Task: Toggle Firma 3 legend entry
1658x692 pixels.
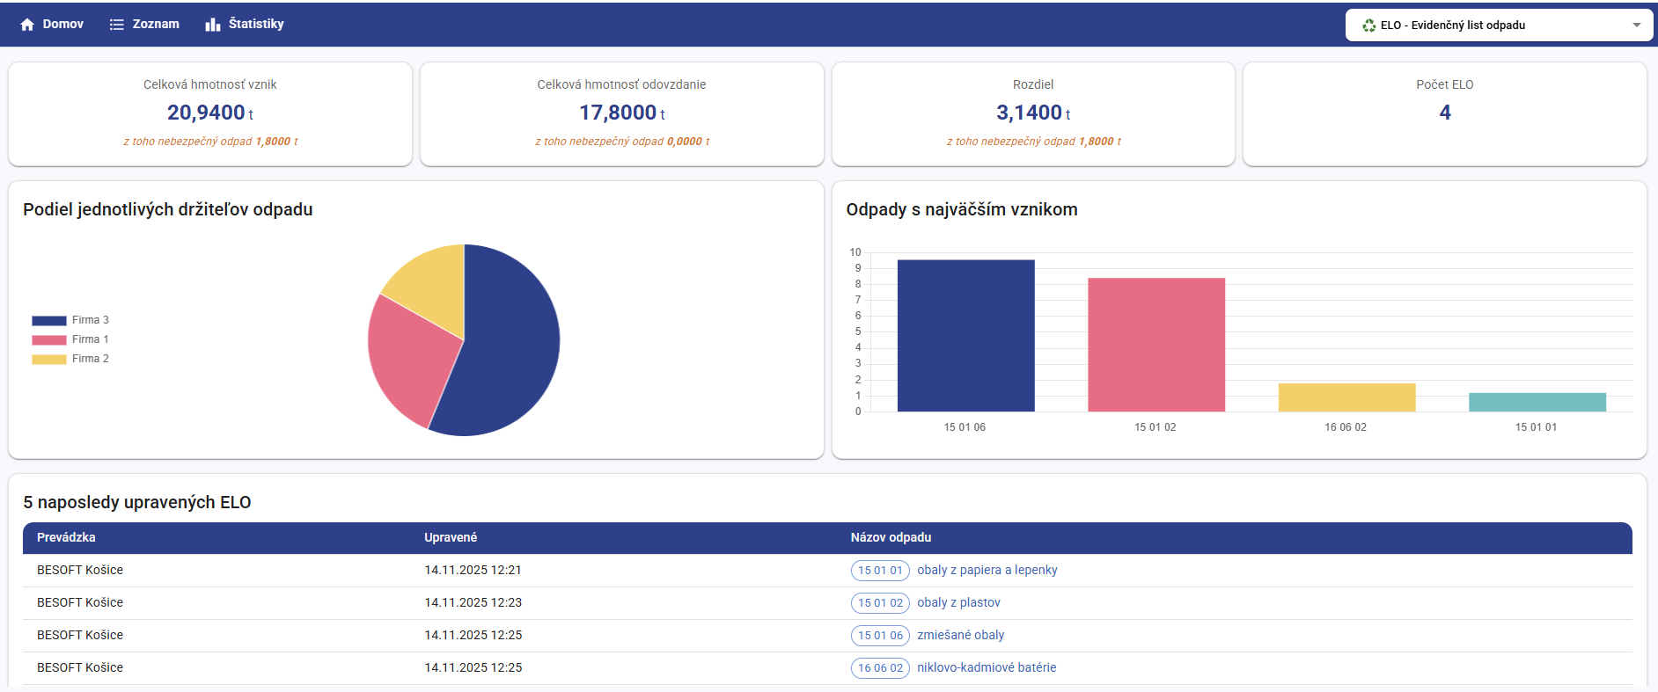Action: click(x=70, y=320)
